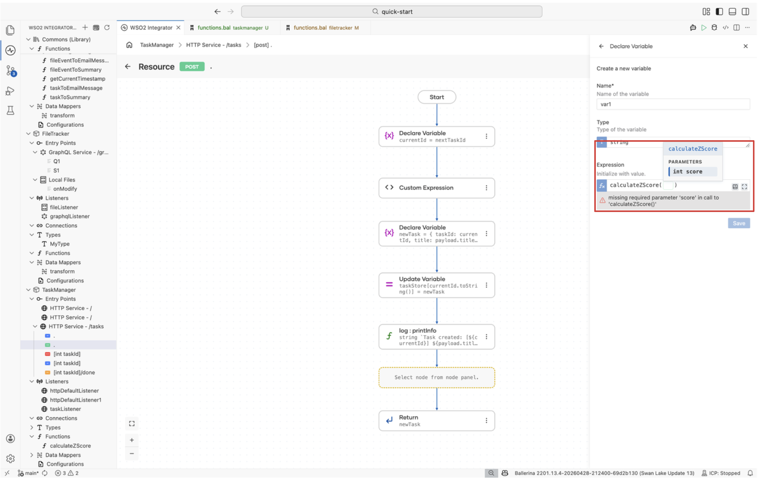Viewport: 758px width, 479px height.
Task: Expand TaskManager Data Mappers node
Action: [x=31, y=455]
